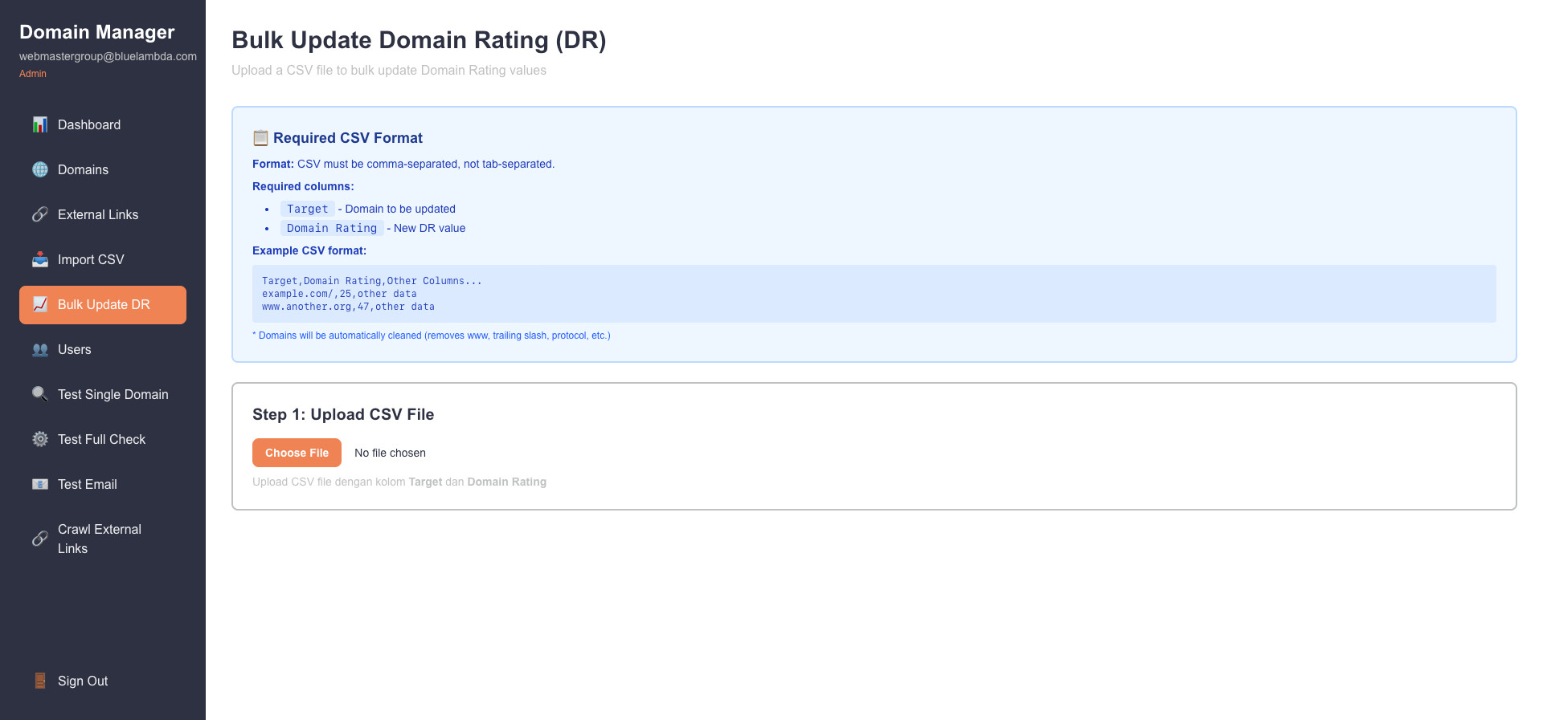Click the Domain Rating column code label
Image resolution: width=1543 pixels, height=720 pixels.
click(x=332, y=228)
